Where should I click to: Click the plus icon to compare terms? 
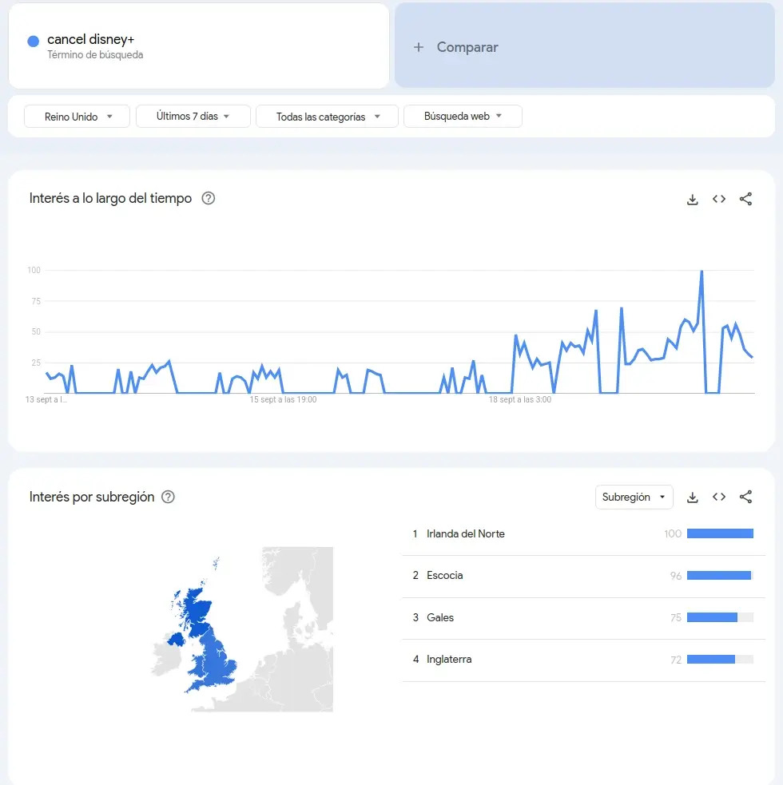(x=418, y=47)
